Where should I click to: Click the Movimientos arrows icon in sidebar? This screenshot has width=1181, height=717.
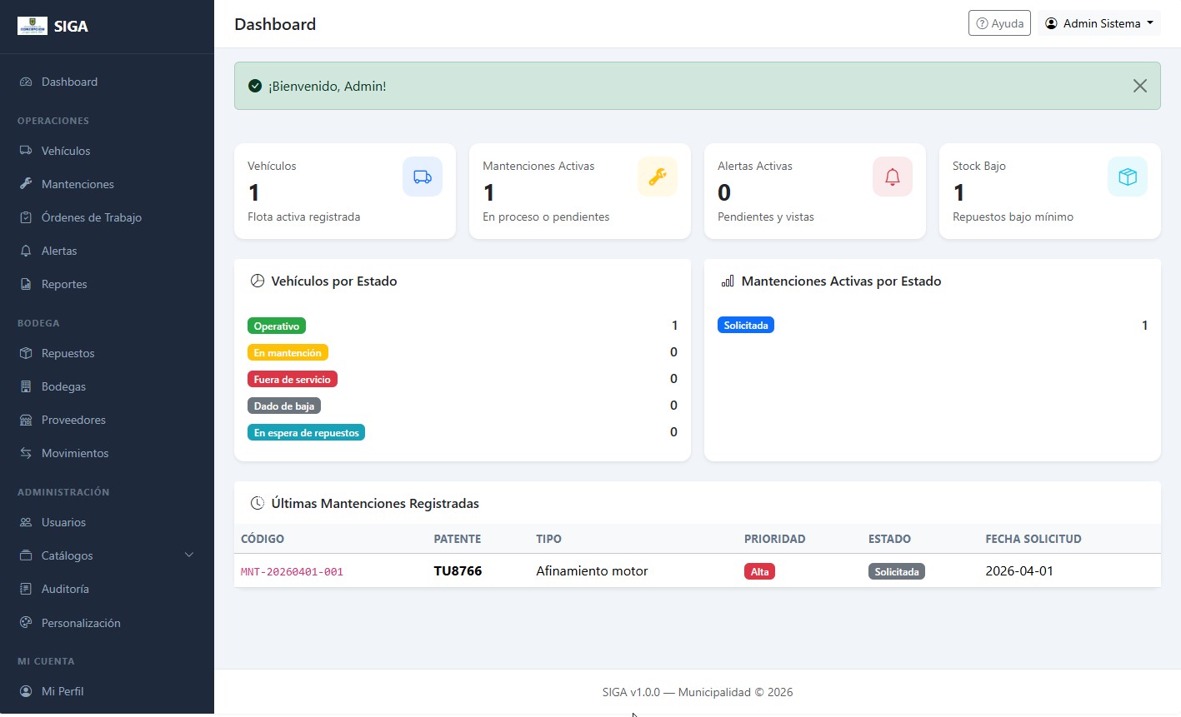point(26,453)
